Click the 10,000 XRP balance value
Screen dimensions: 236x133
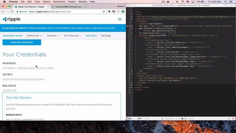(x=10, y=91)
